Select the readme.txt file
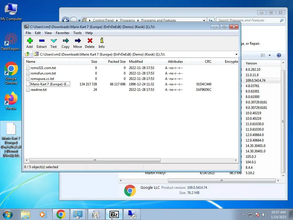This screenshot has height=220, width=293. point(39,90)
